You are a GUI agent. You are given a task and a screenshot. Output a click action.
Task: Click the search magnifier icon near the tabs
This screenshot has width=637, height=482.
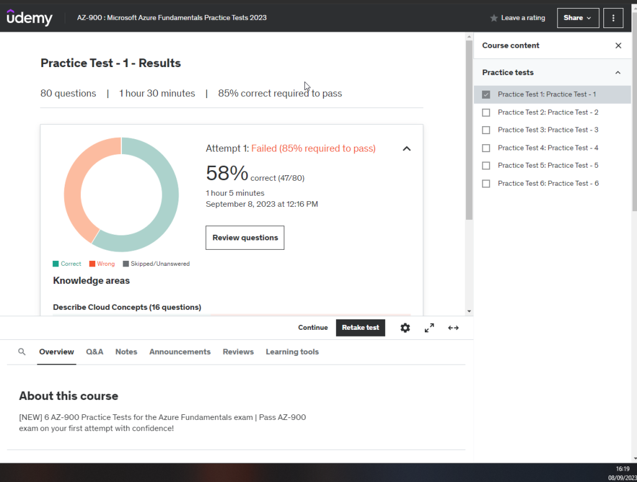point(22,352)
